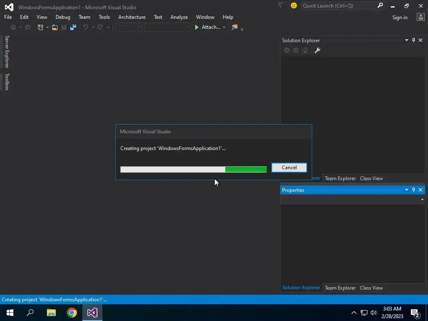Open the Windows Start menu

pyautogui.click(x=10, y=313)
